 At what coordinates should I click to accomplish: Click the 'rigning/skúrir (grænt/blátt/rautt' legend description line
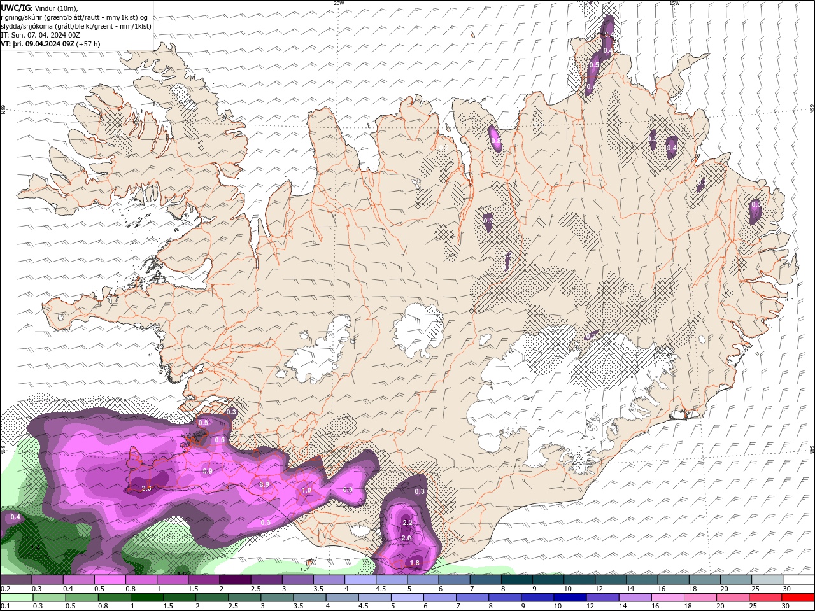(x=74, y=17)
